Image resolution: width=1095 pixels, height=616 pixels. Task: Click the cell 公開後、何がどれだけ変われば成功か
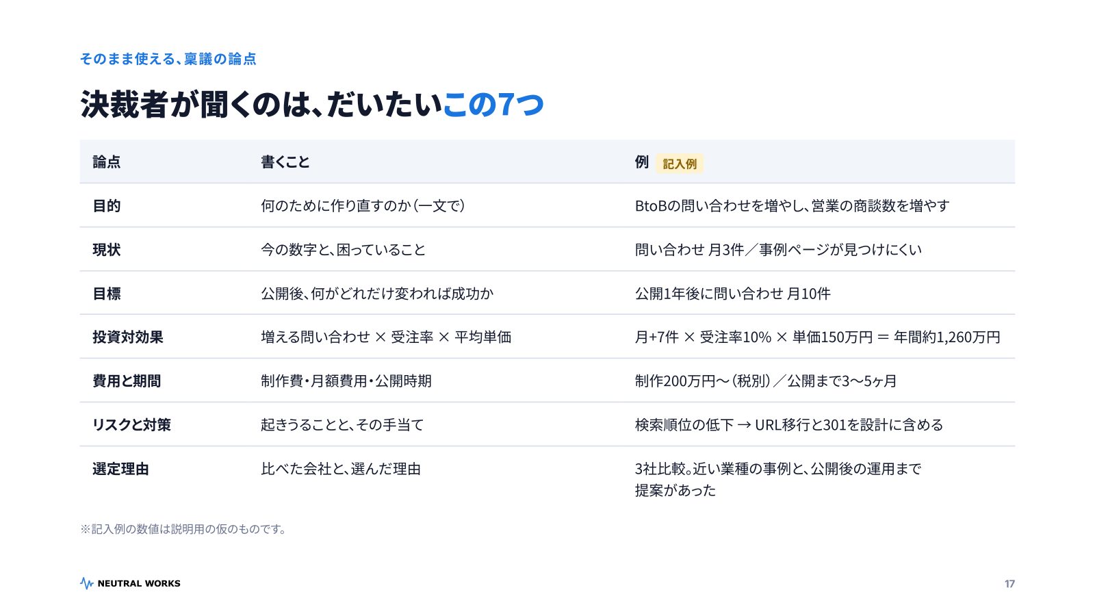tap(377, 294)
